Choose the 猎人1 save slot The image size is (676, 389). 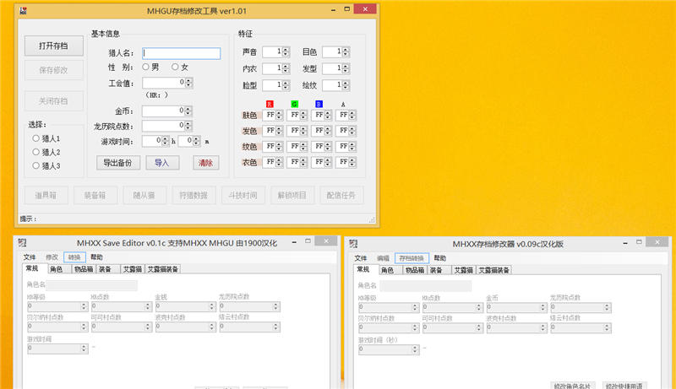(x=35, y=138)
